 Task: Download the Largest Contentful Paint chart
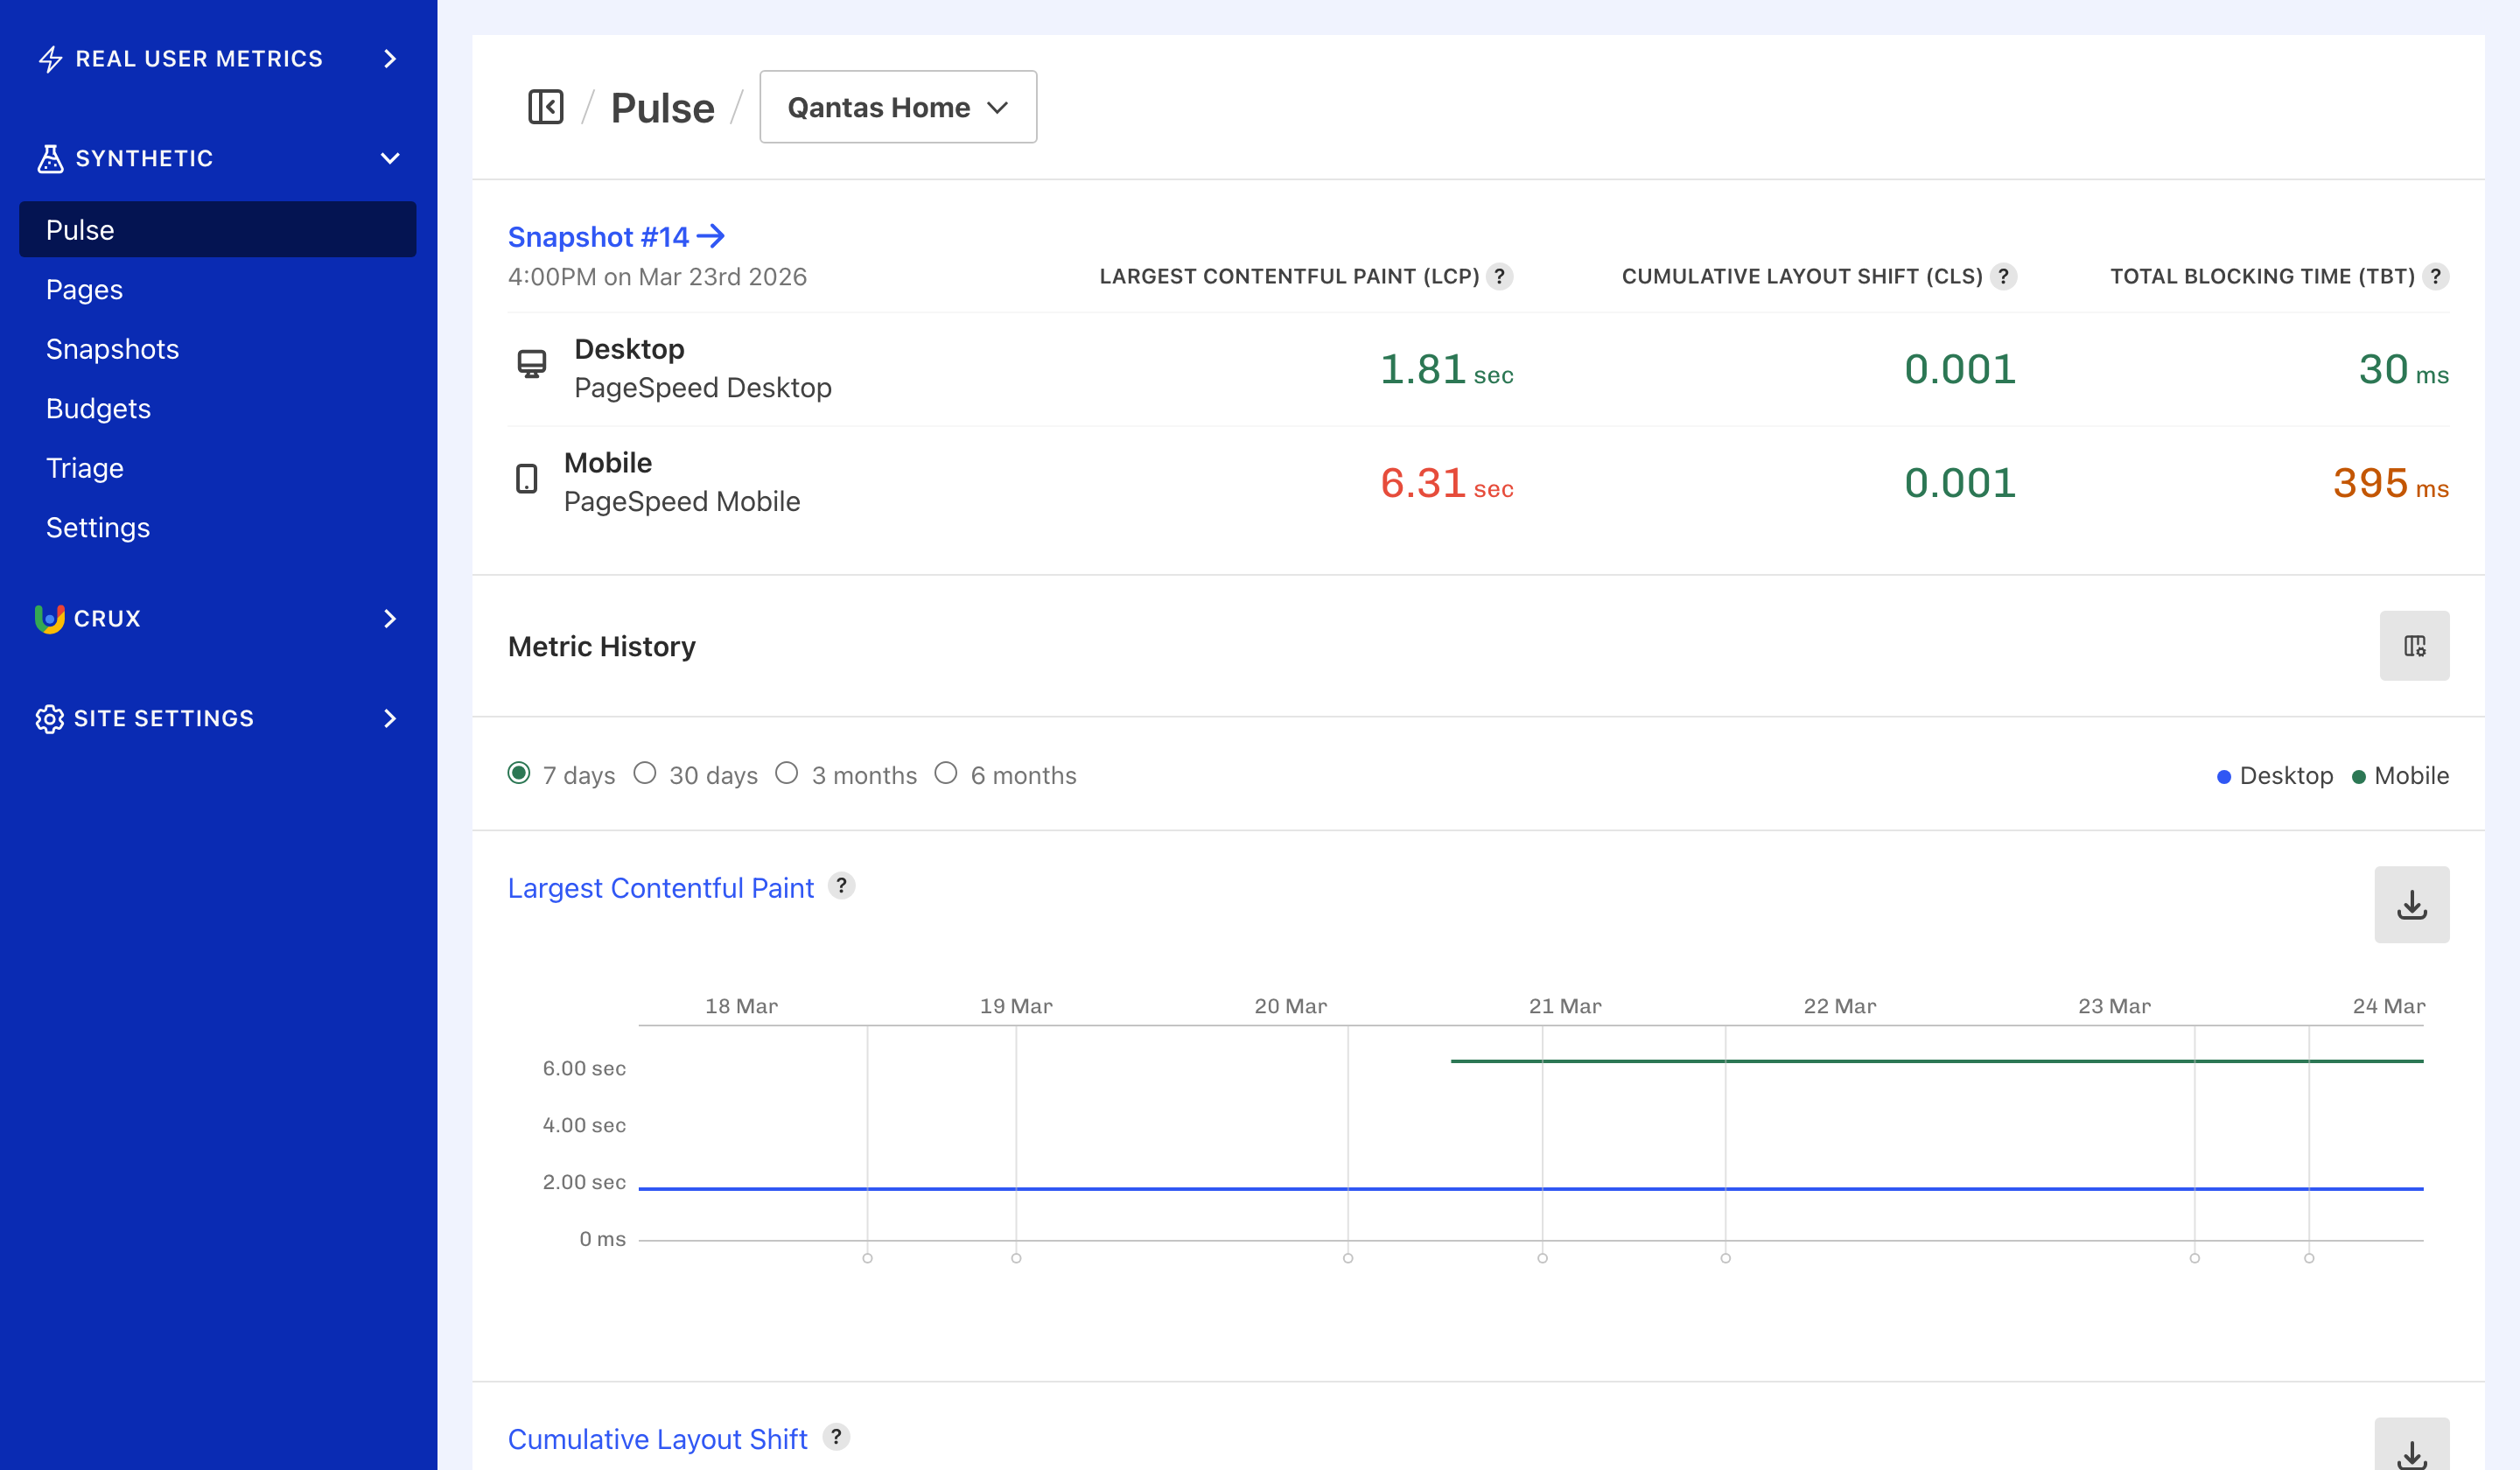[x=2411, y=905]
